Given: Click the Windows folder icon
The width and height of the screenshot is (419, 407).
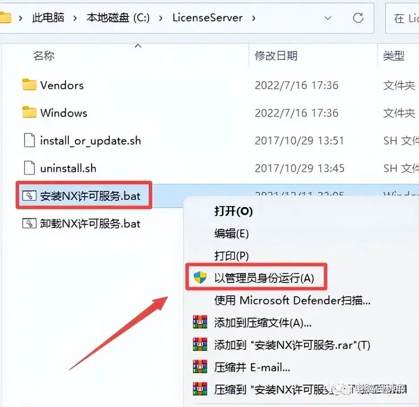Looking at the screenshot, I should tap(29, 112).
